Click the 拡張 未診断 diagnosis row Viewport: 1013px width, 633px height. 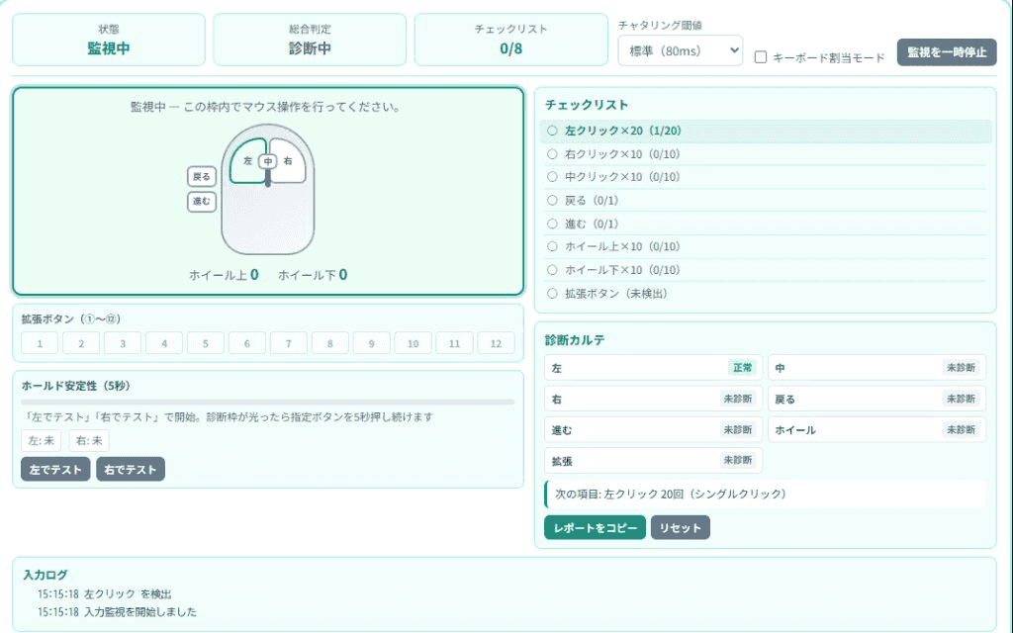click(653, 461)
